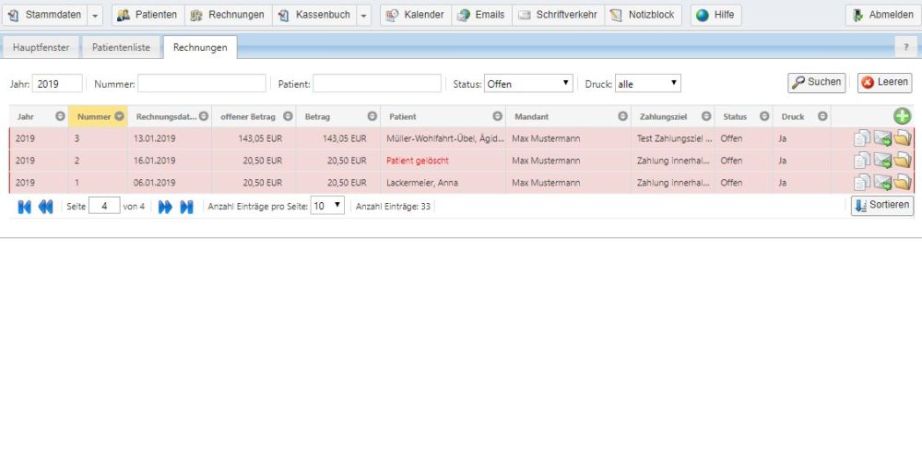Open the Rechnungsdatum column menu arrow
This screenshot has height=465, width=922.
tap(204, 116)
